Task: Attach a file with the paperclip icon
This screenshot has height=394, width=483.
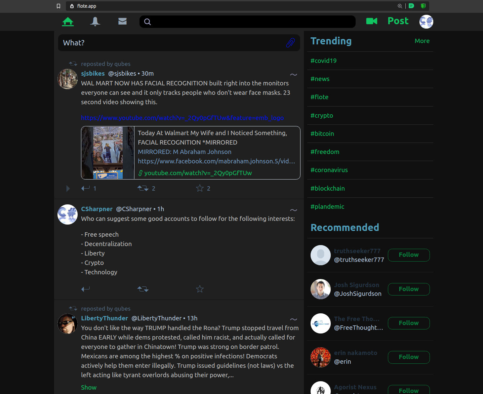Action: 290,43
